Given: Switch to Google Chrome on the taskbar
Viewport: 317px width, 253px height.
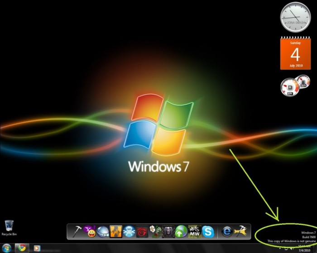Looking at the screenshot, I should click(x=22, y=248).
